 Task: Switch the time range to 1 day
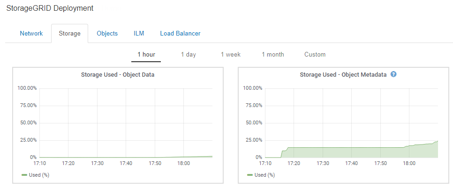click(x=189, y=55)
